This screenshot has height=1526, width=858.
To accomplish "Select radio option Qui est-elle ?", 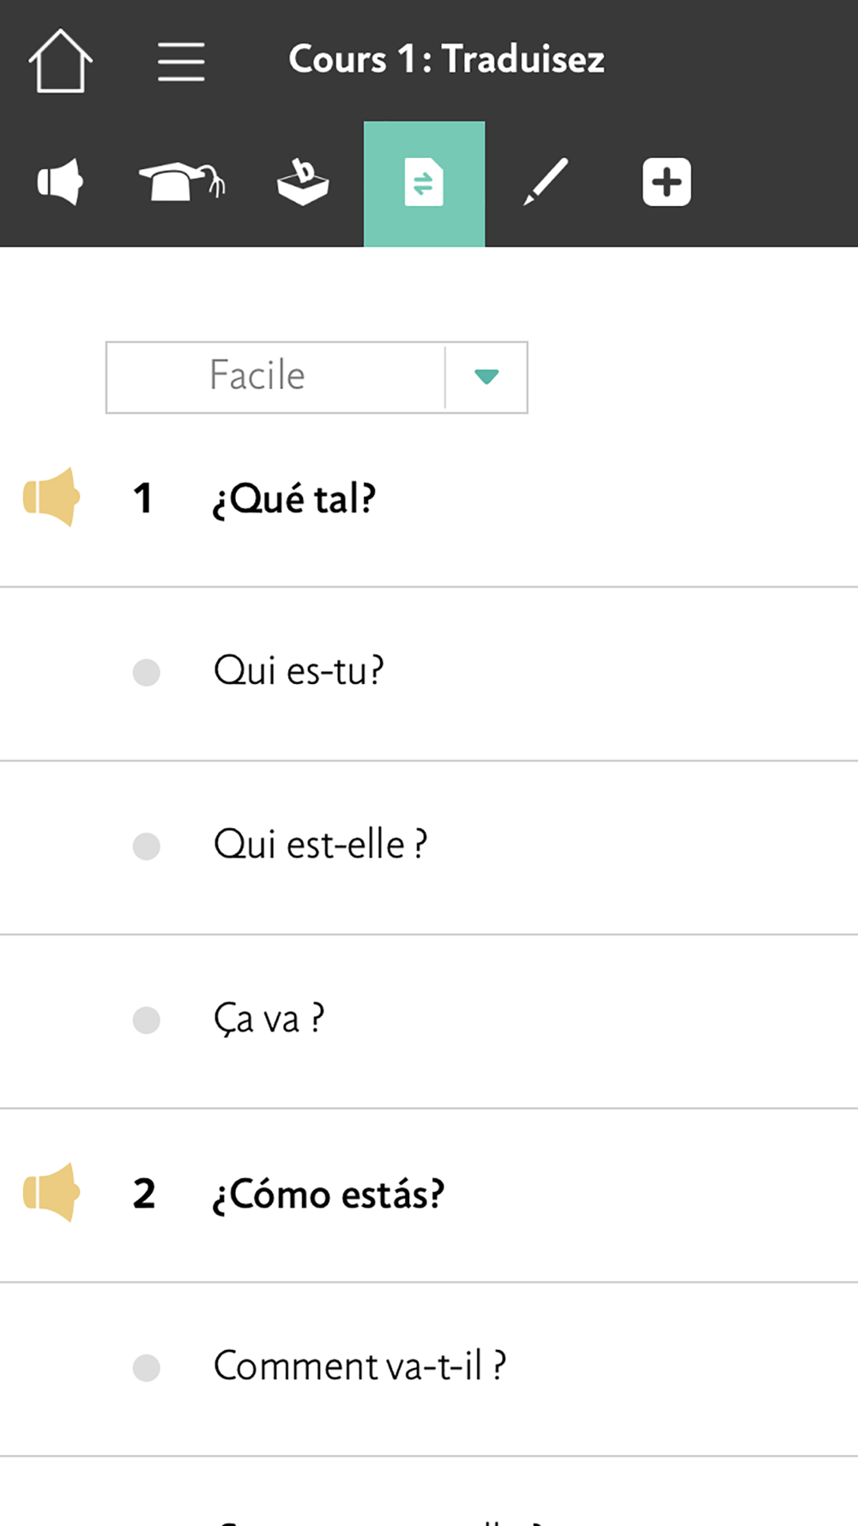I will pos(147,846).
